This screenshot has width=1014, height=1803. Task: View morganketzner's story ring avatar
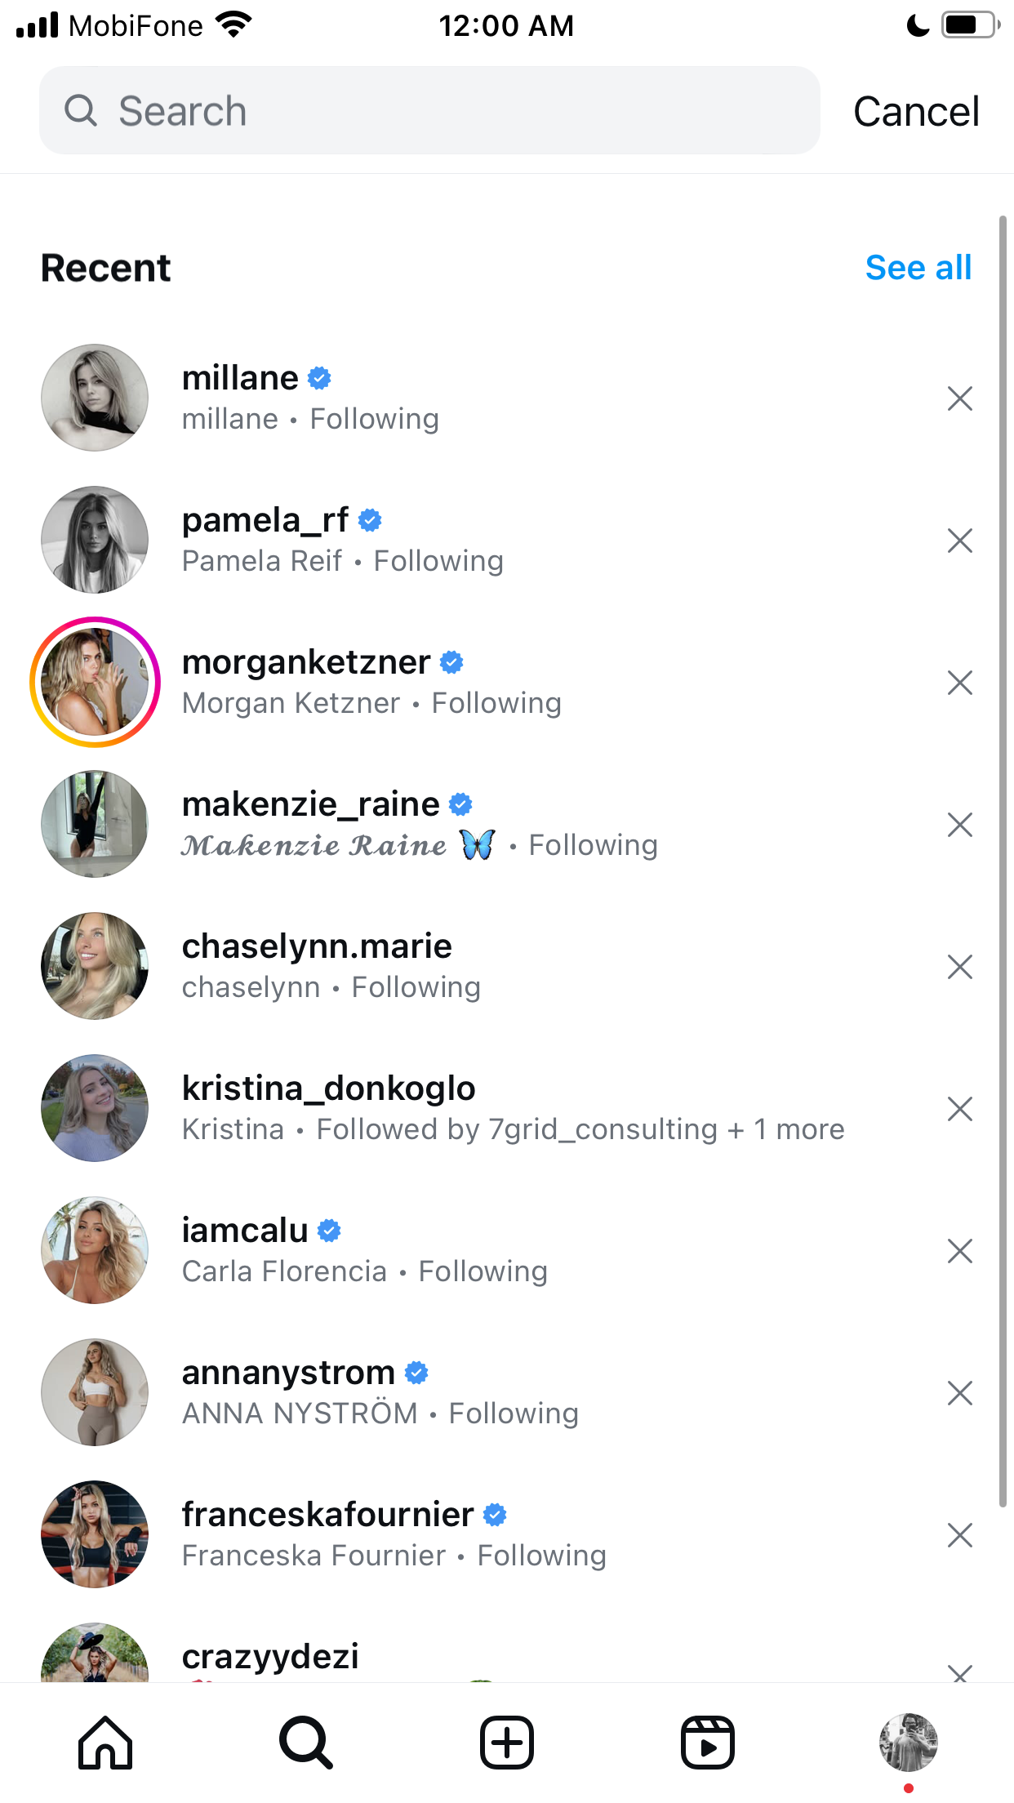95,682
